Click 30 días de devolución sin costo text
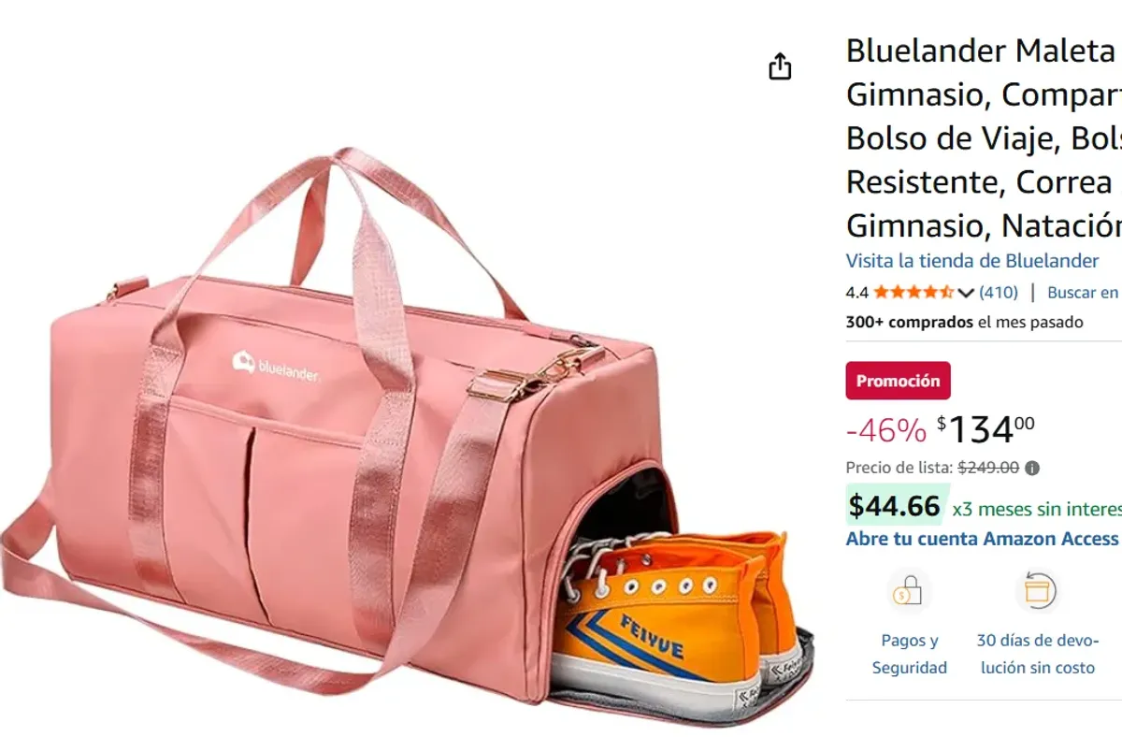 [x=1036, y=654]
